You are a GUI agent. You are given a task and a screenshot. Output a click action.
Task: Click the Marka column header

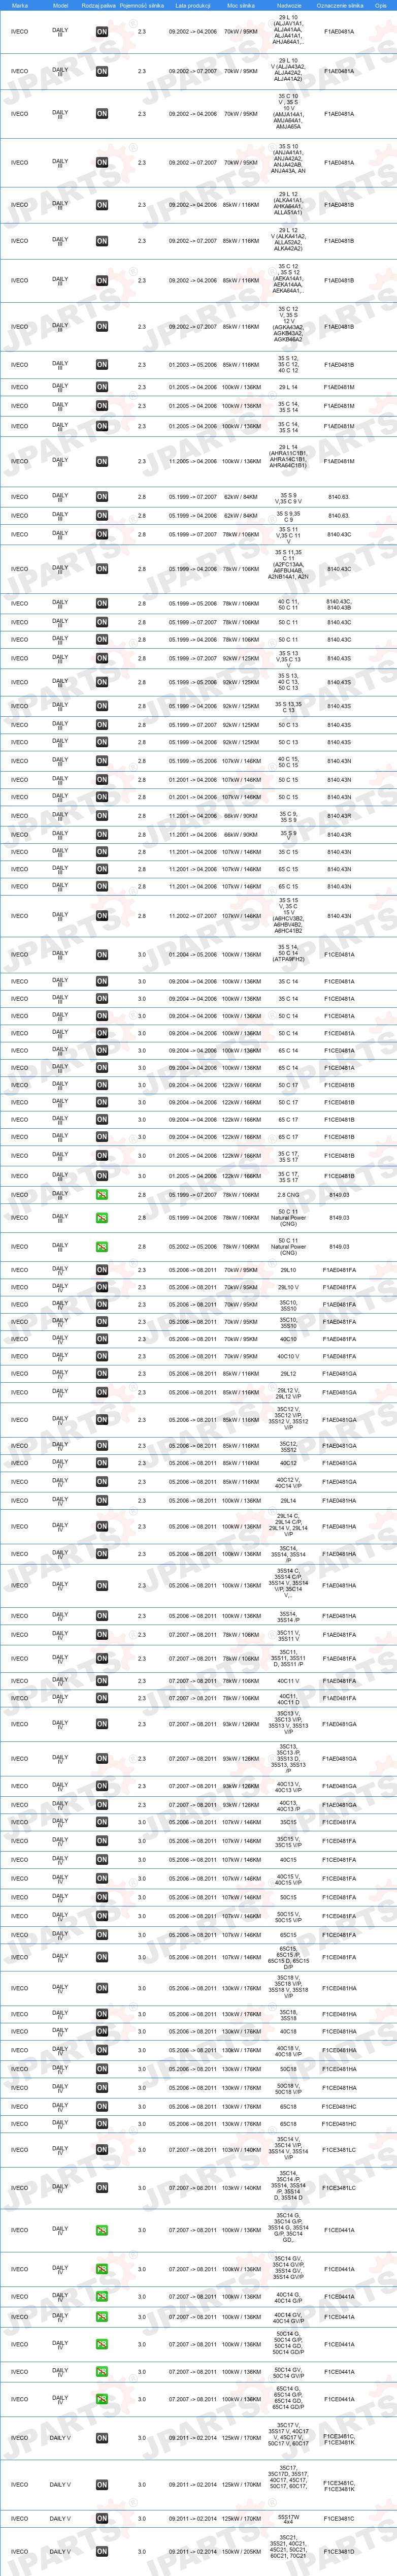(20, 5)
